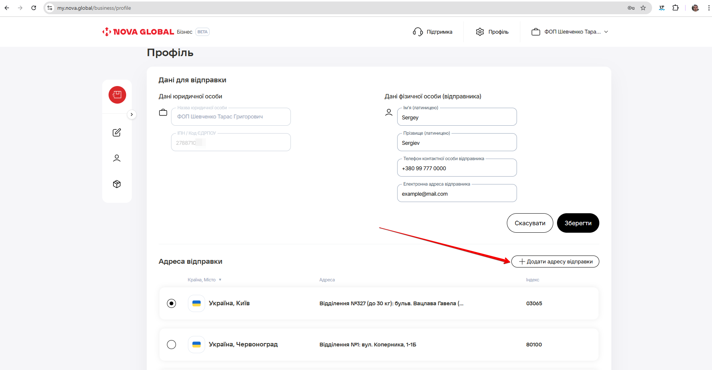This screenshot has height=370, width=712.
Task: Open Профіль in top navigation
Action: (x=492, y=32)
